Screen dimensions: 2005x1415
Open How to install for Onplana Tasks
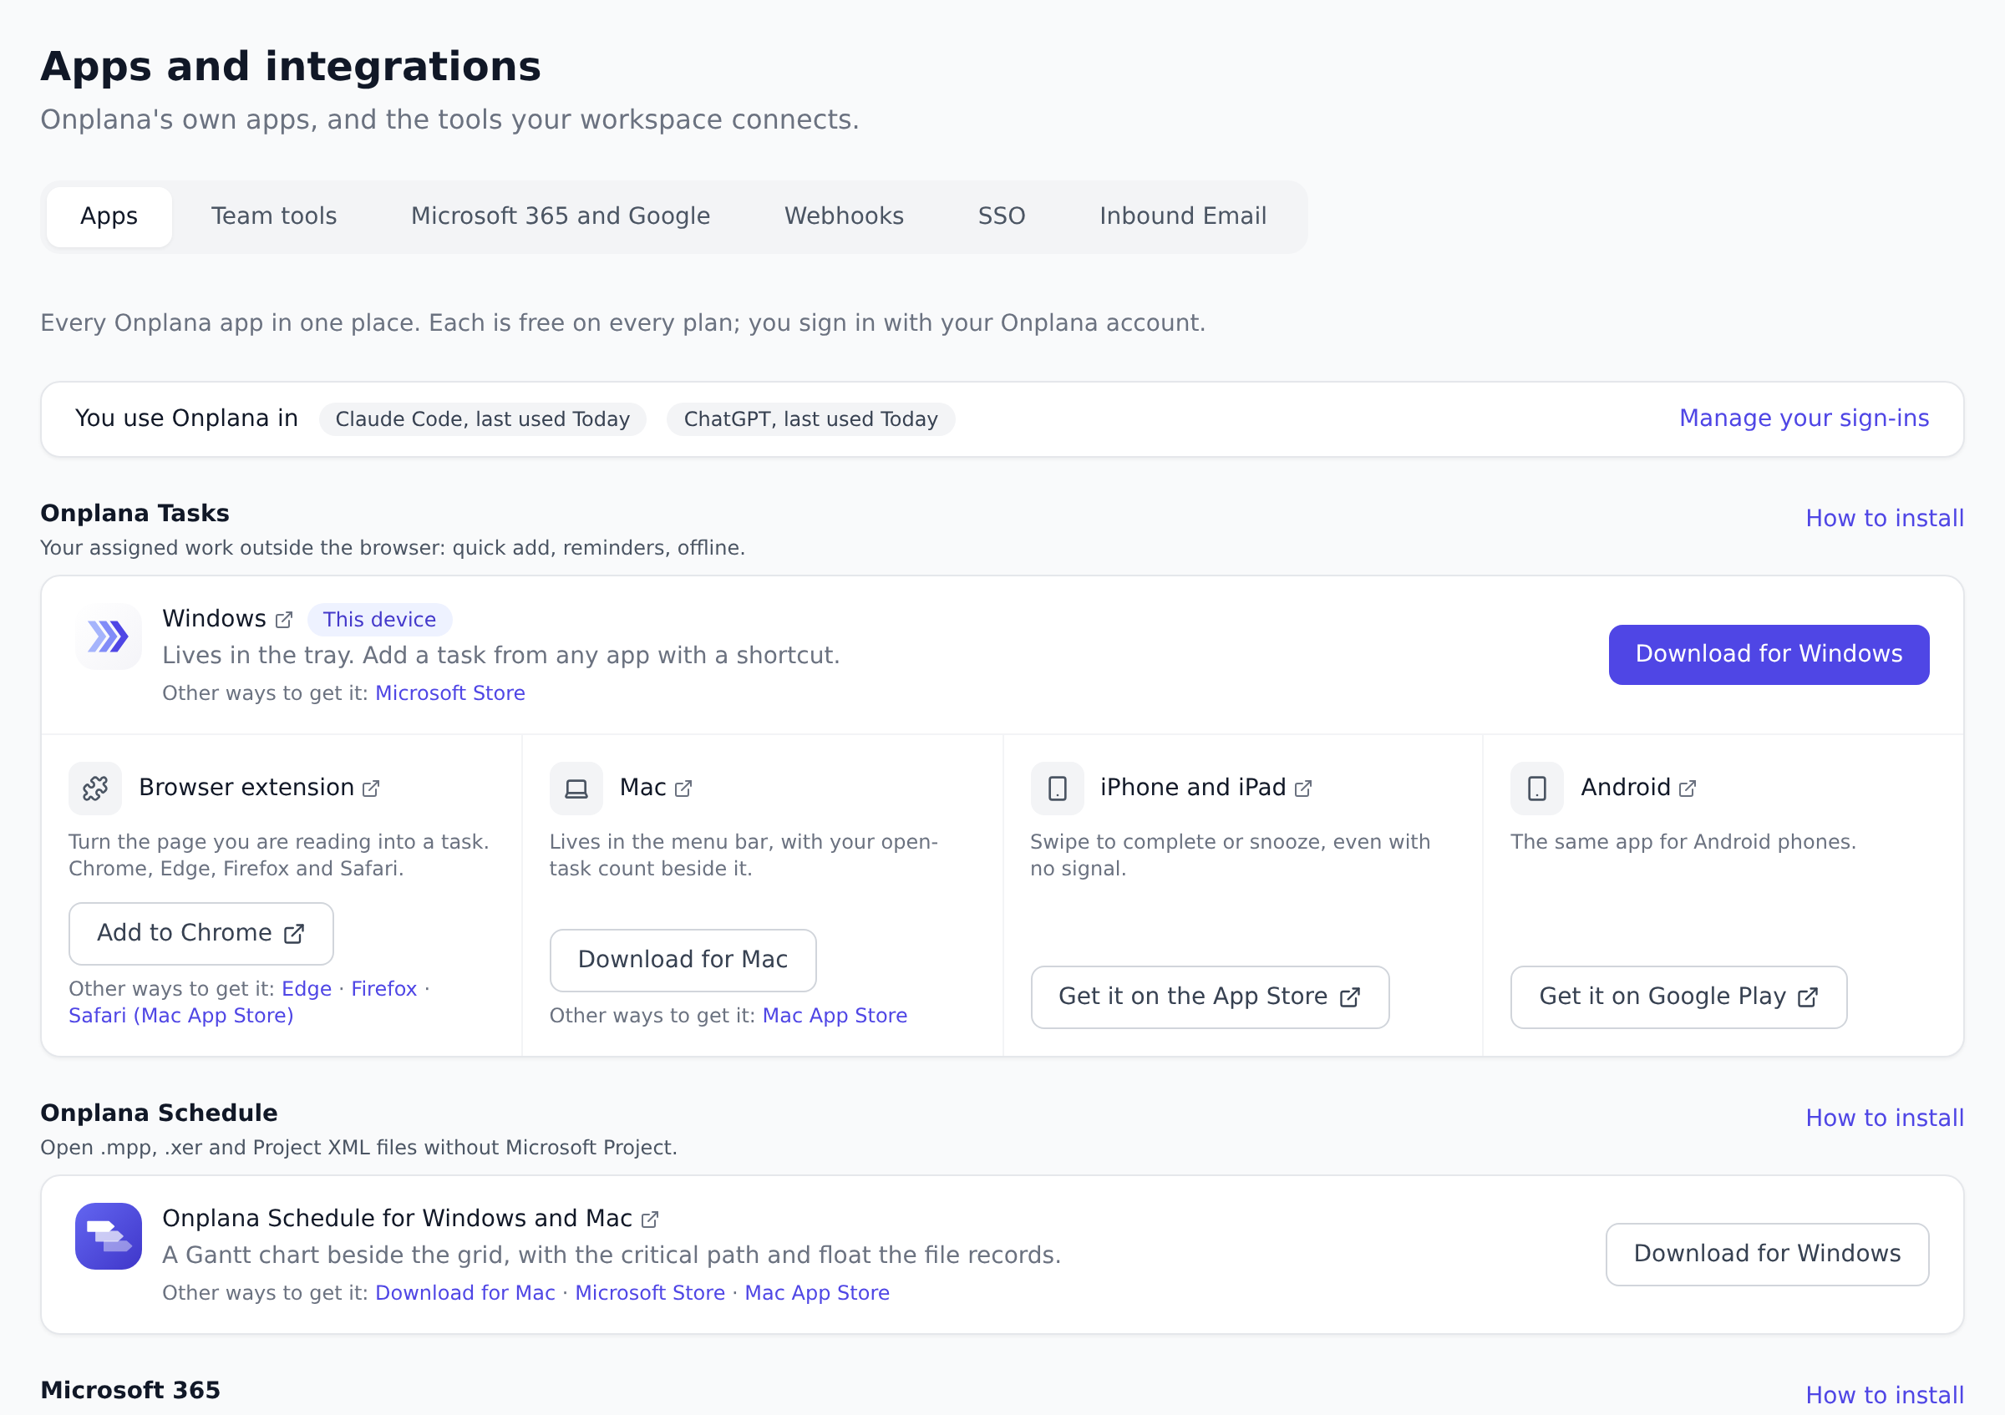click(1885, 519)
